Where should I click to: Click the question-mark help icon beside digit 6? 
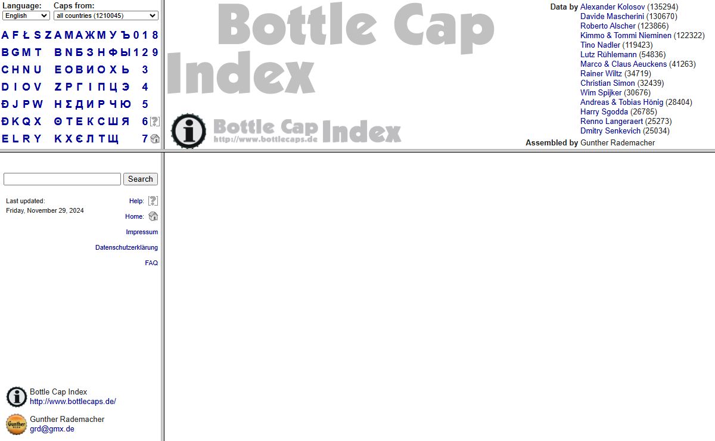[x=155, y=122]
